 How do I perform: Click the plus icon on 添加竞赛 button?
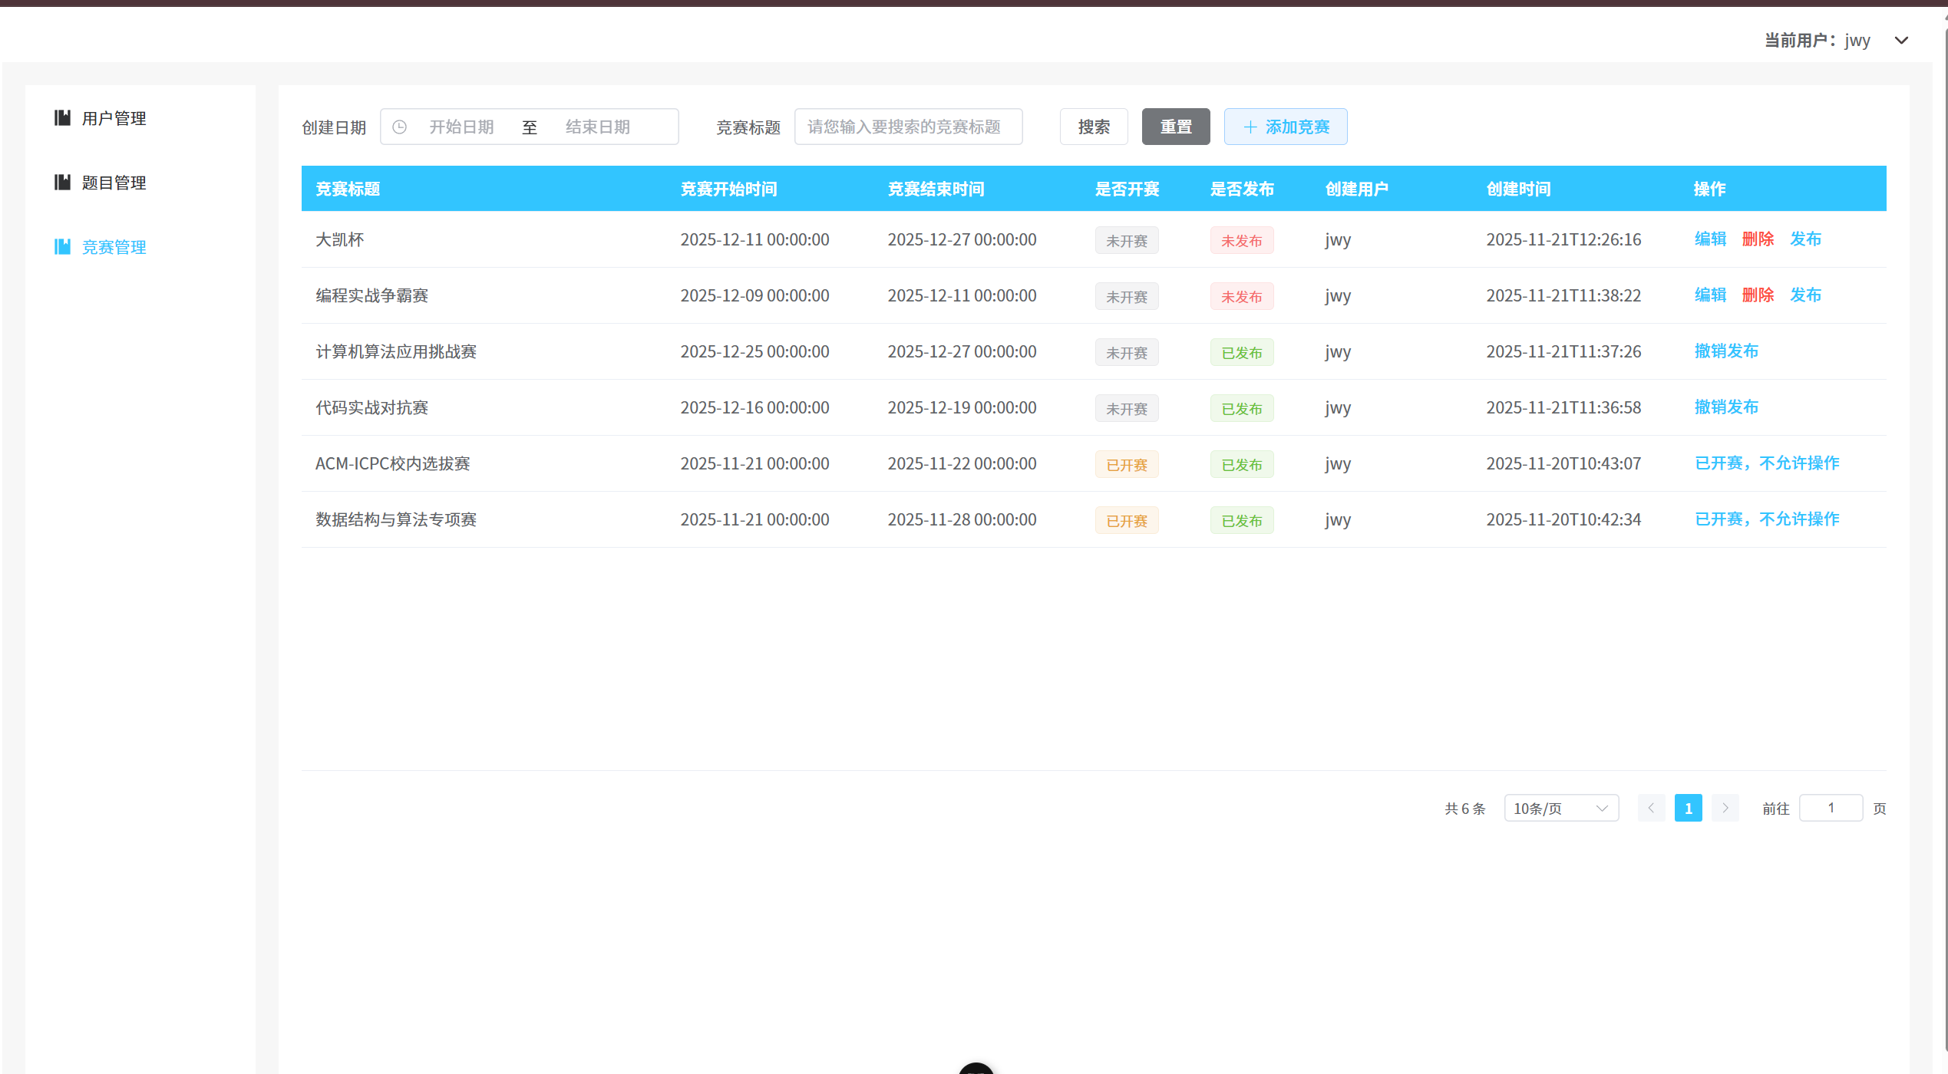(1250, 127)
